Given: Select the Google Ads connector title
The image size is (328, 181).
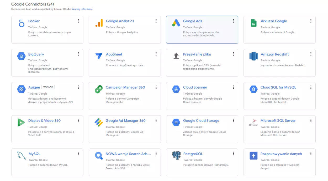Looking at the screenshot, I should 193,21.
